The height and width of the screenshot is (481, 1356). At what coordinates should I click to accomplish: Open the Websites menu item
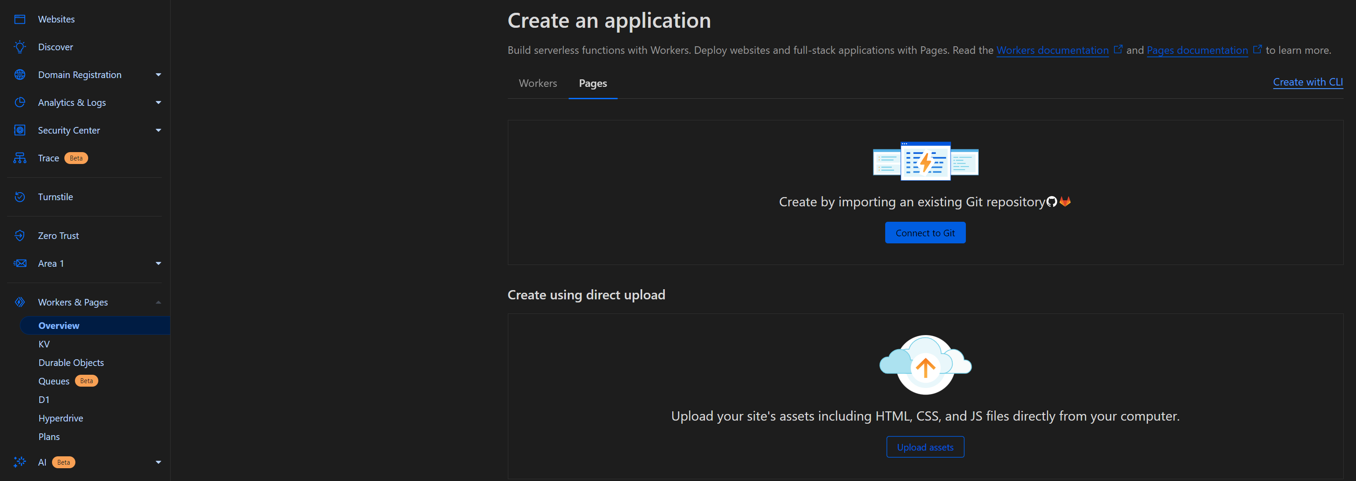coord(56,19)
